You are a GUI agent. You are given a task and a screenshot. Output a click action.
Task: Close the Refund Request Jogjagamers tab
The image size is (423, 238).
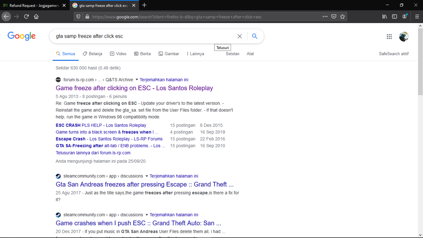coord(64,6)
